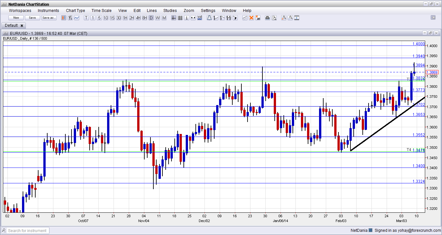The height and width of the screenshot is (235, 442).
Task: Click the 1.4000 horizontal level label
Action: point(419,44)
